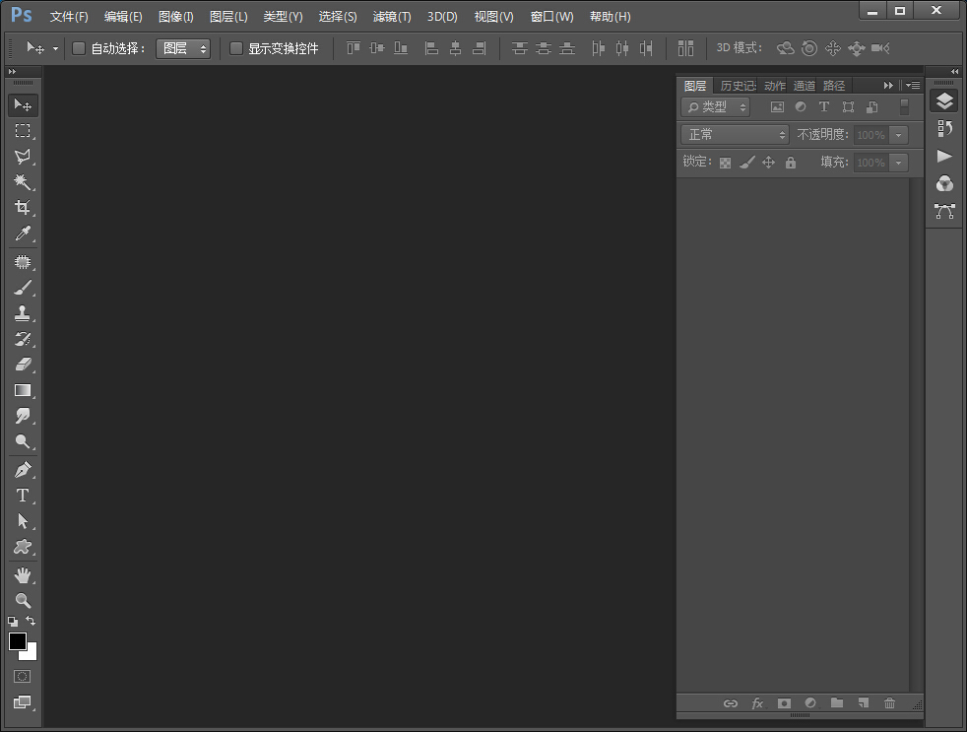Select the Horizontal Type tool
Viewport: 967px width, 732px height.
point(22,496)
